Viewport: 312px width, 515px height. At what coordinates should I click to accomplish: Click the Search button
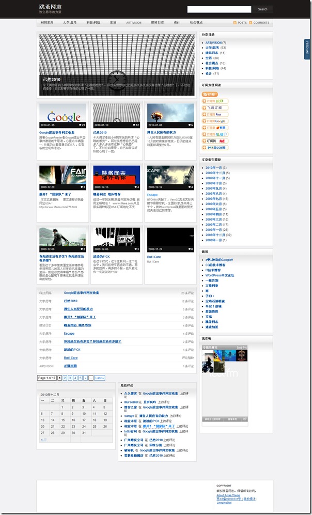262,9
